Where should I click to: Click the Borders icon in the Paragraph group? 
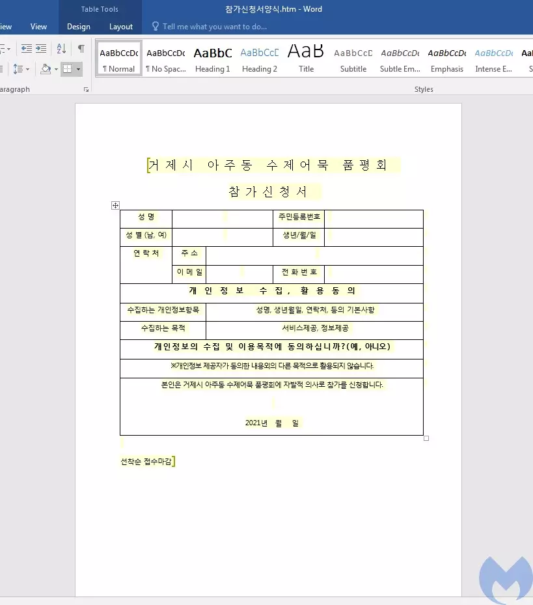[67, 68]
